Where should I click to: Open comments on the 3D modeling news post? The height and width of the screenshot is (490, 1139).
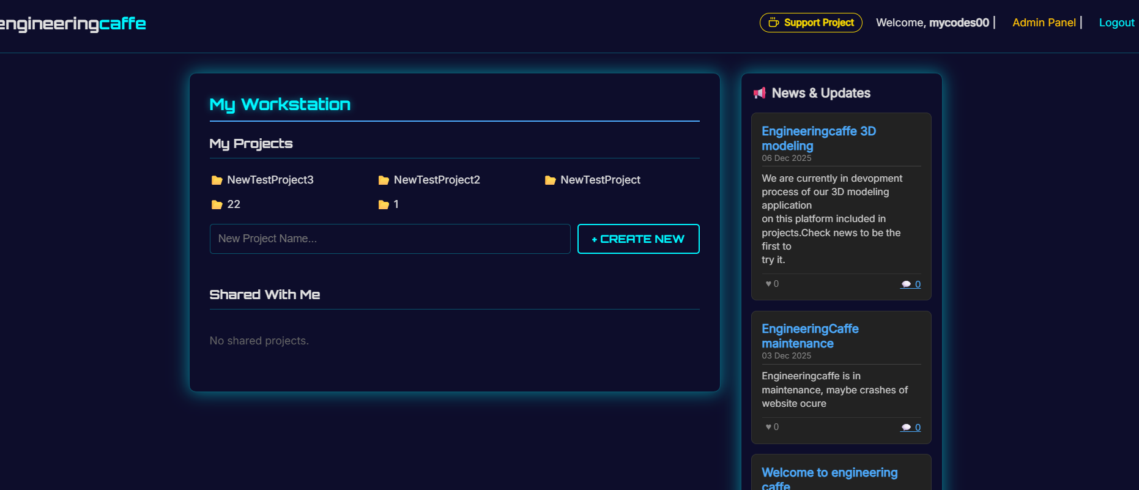pos(910,284)
